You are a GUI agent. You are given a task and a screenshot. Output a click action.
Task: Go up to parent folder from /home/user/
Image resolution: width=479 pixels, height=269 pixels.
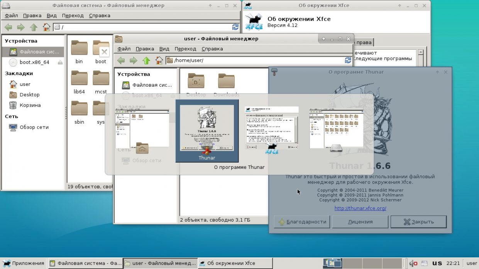pyautogui.click(x=146, y=61)
